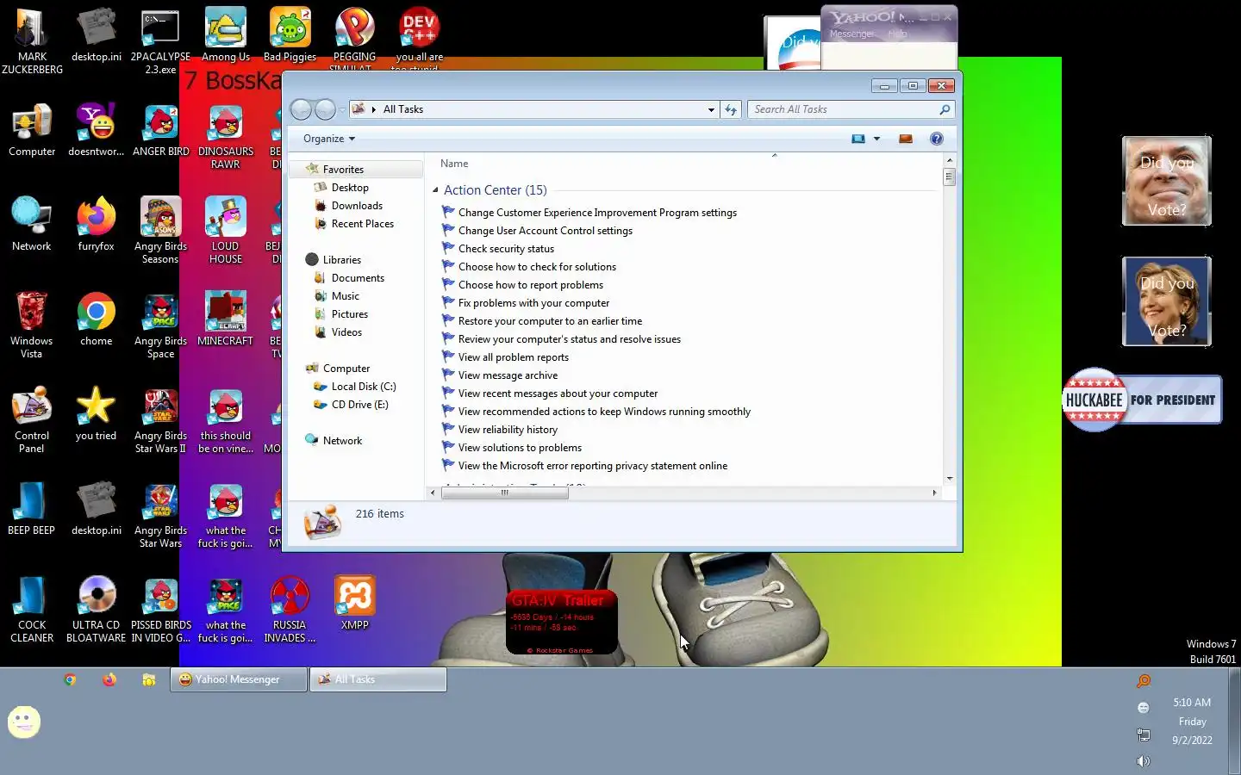1241x775 pixels.
Task: Open Angry Birds Space icon
Action: [161, 325]
